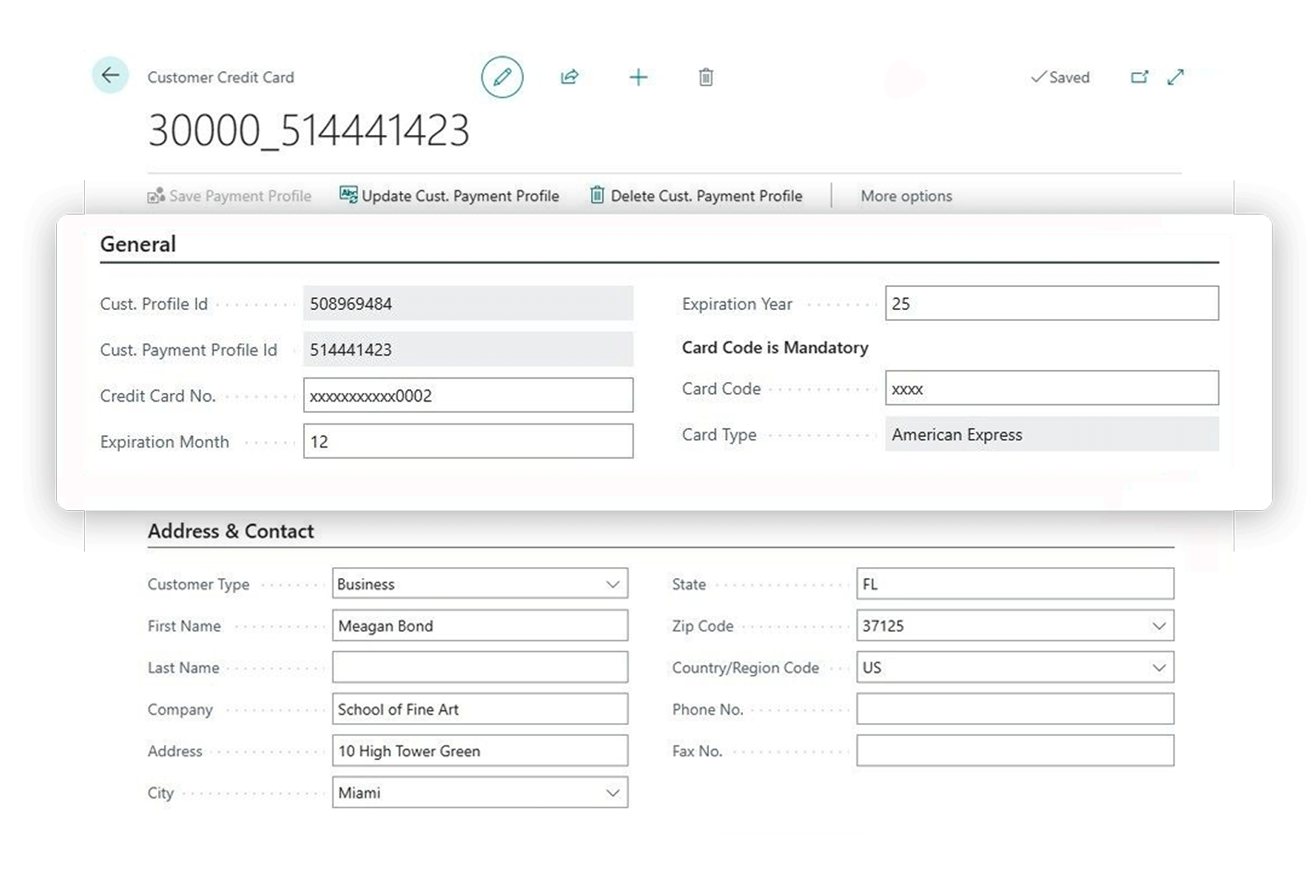Click Cust. Profile Id field
This screenshot has height=888, width=1311.
pyautogui.click(x=468, y=303)
